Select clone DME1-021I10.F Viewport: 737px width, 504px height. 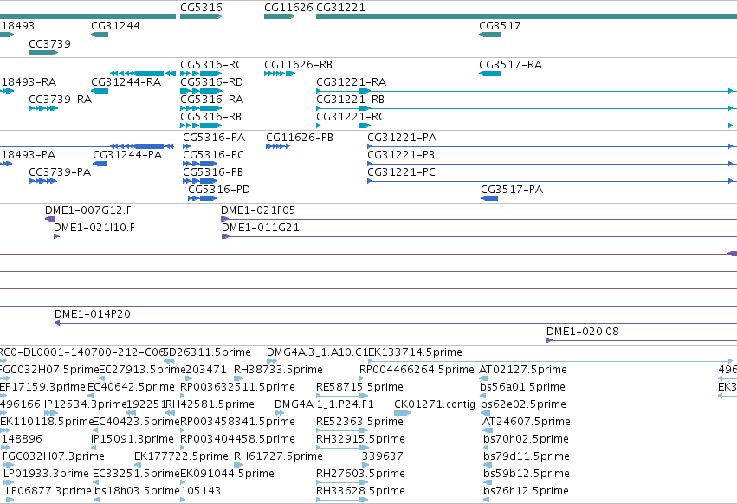[94, 228]
